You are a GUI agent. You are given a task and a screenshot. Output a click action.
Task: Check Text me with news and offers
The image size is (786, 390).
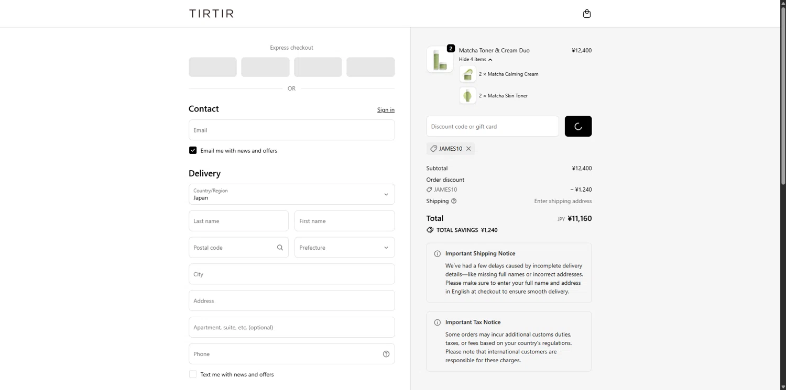tap(193, 374)
